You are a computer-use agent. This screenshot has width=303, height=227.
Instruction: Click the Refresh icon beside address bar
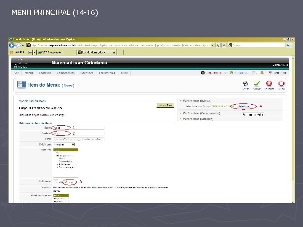218,45
